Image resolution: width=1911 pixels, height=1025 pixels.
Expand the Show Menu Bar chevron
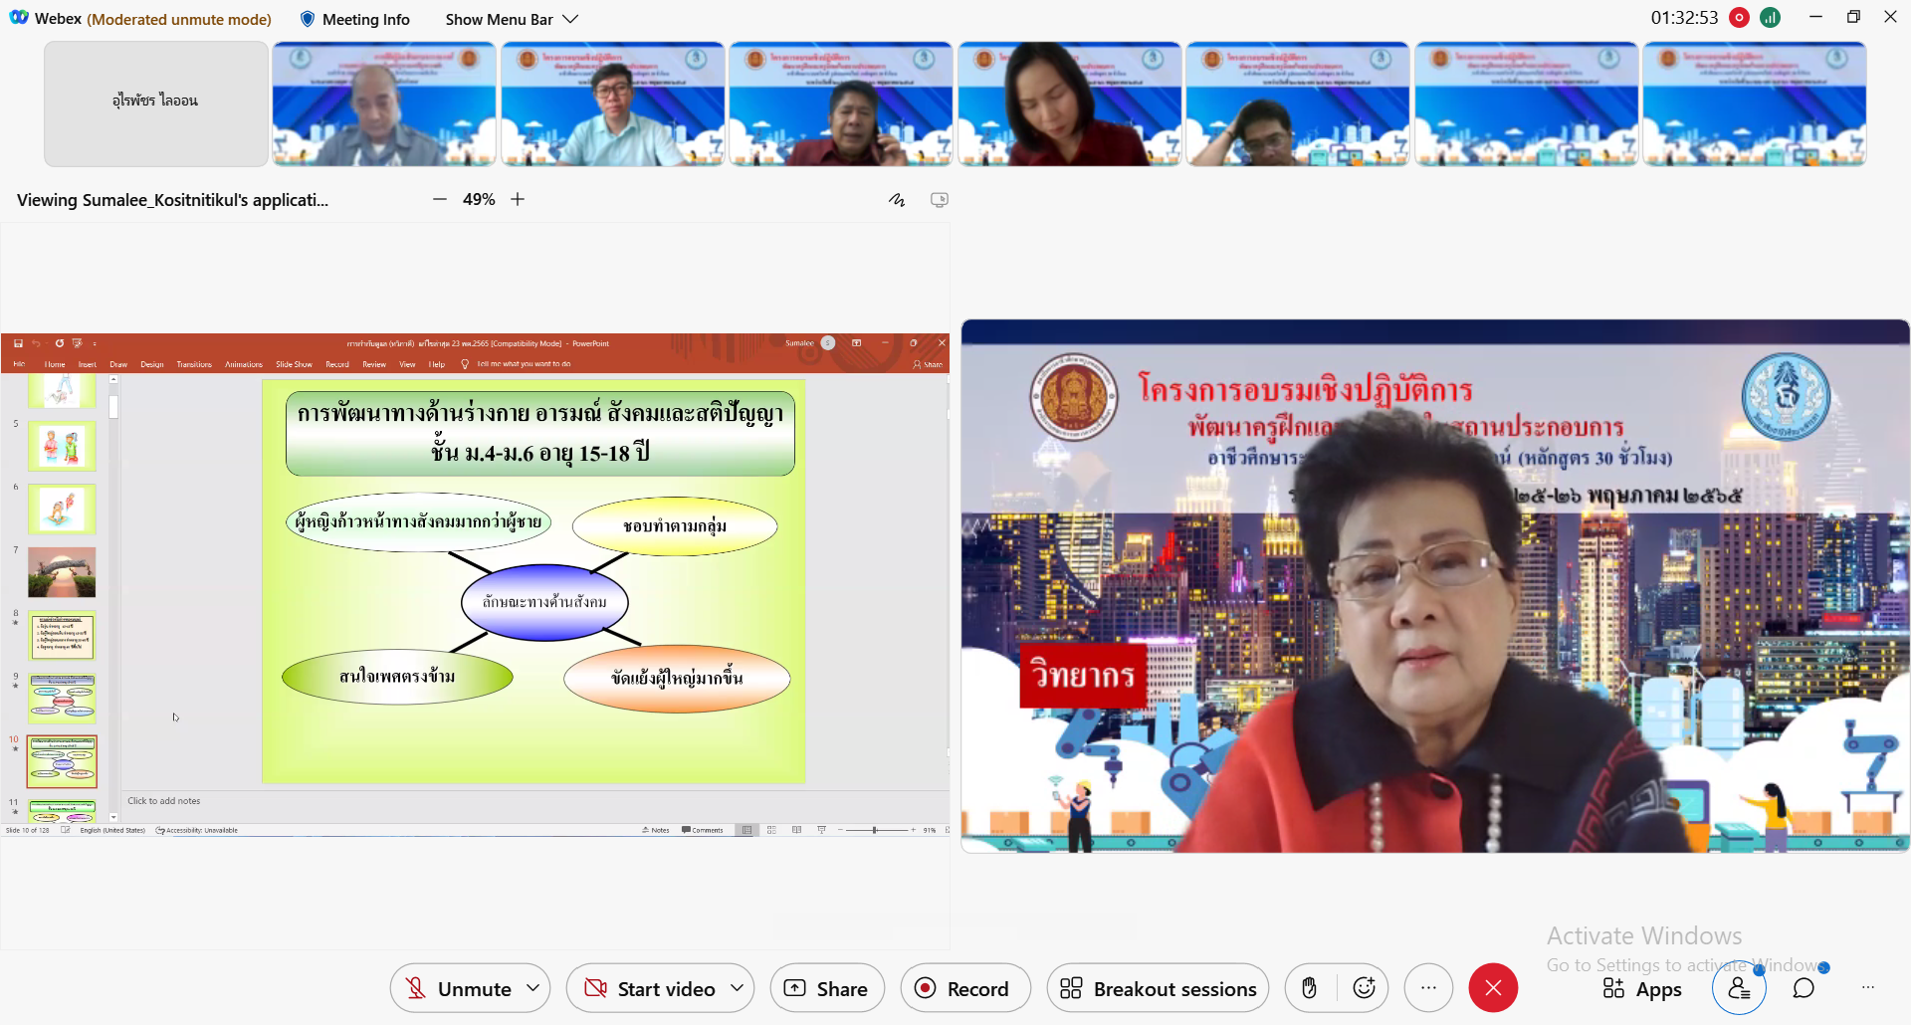(x=570, y=19)
